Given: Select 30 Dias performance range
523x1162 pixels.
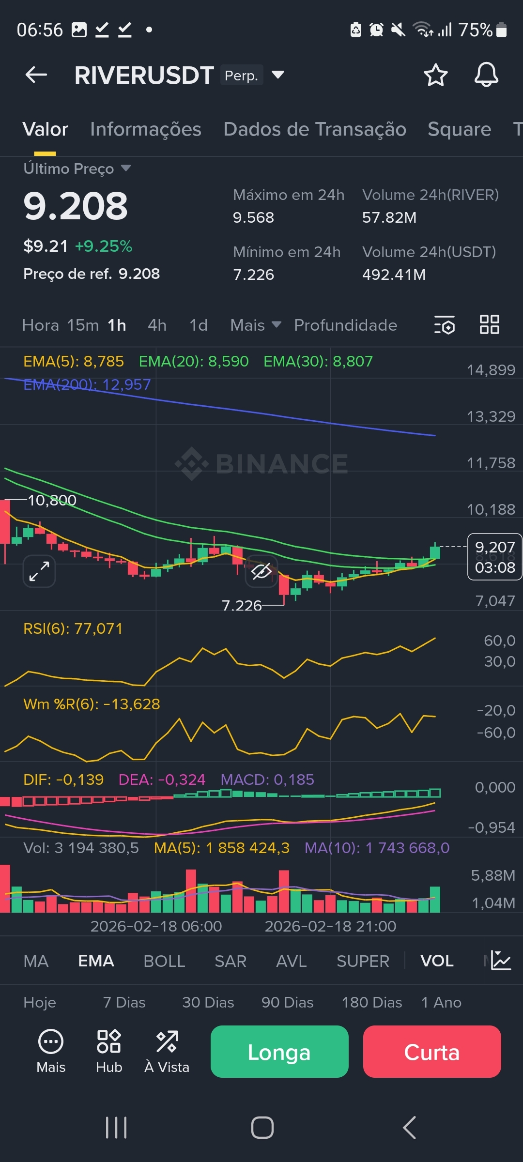Looking at the screenshot, I should point(208,1002).
